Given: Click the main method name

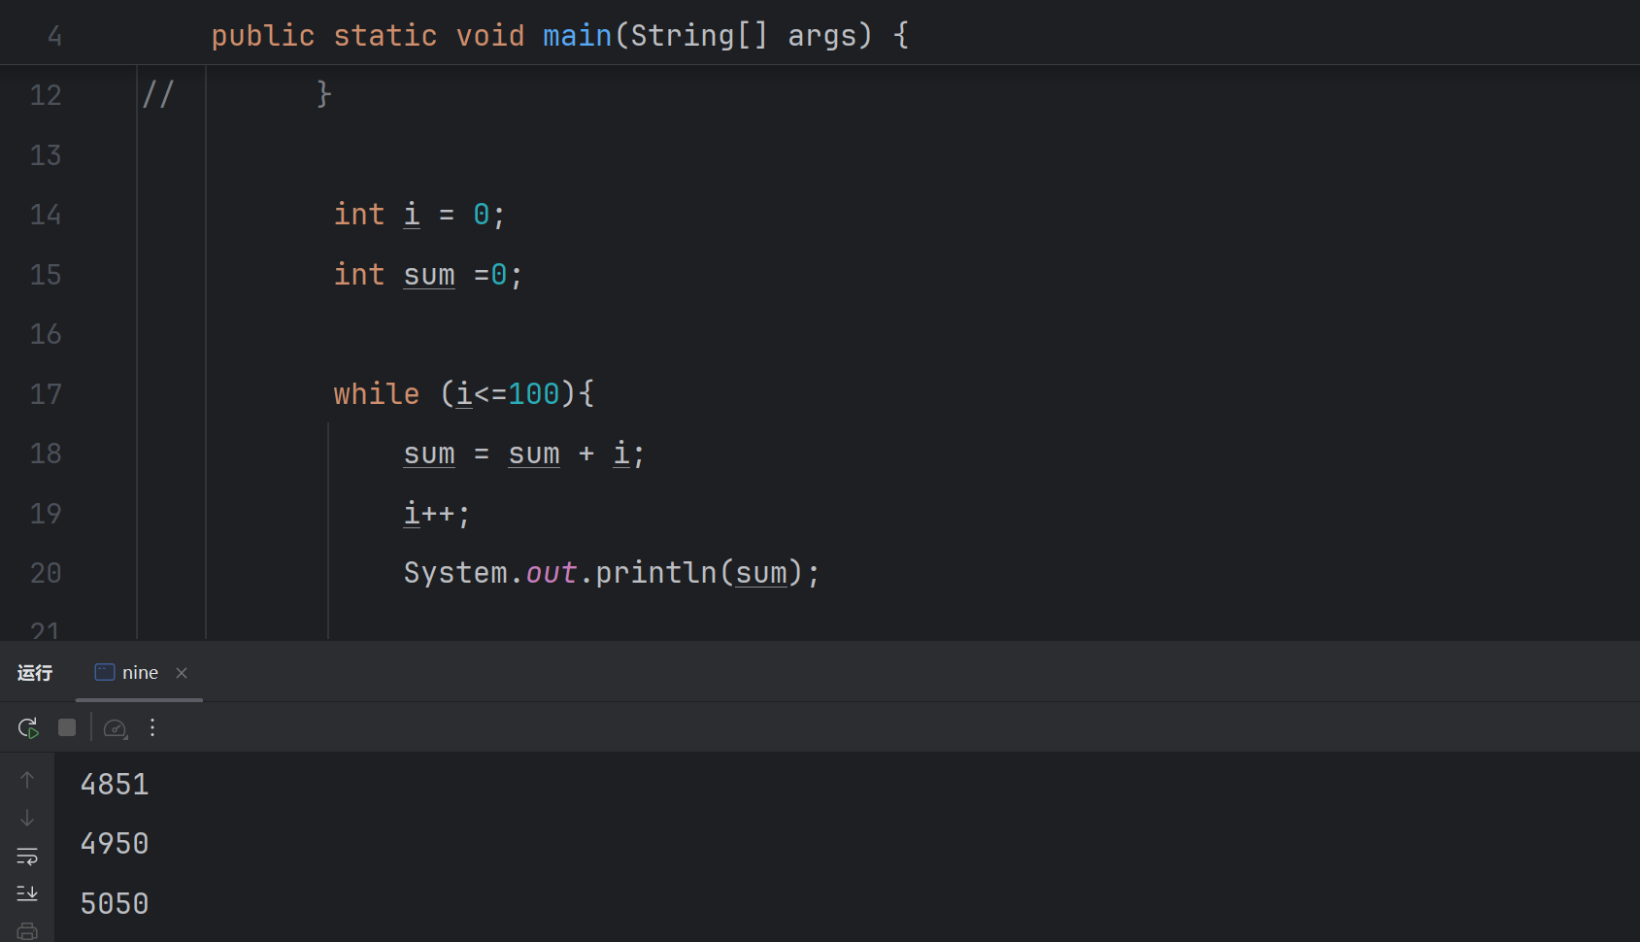Looking at the screenshot, I should (x=577, y=36).
